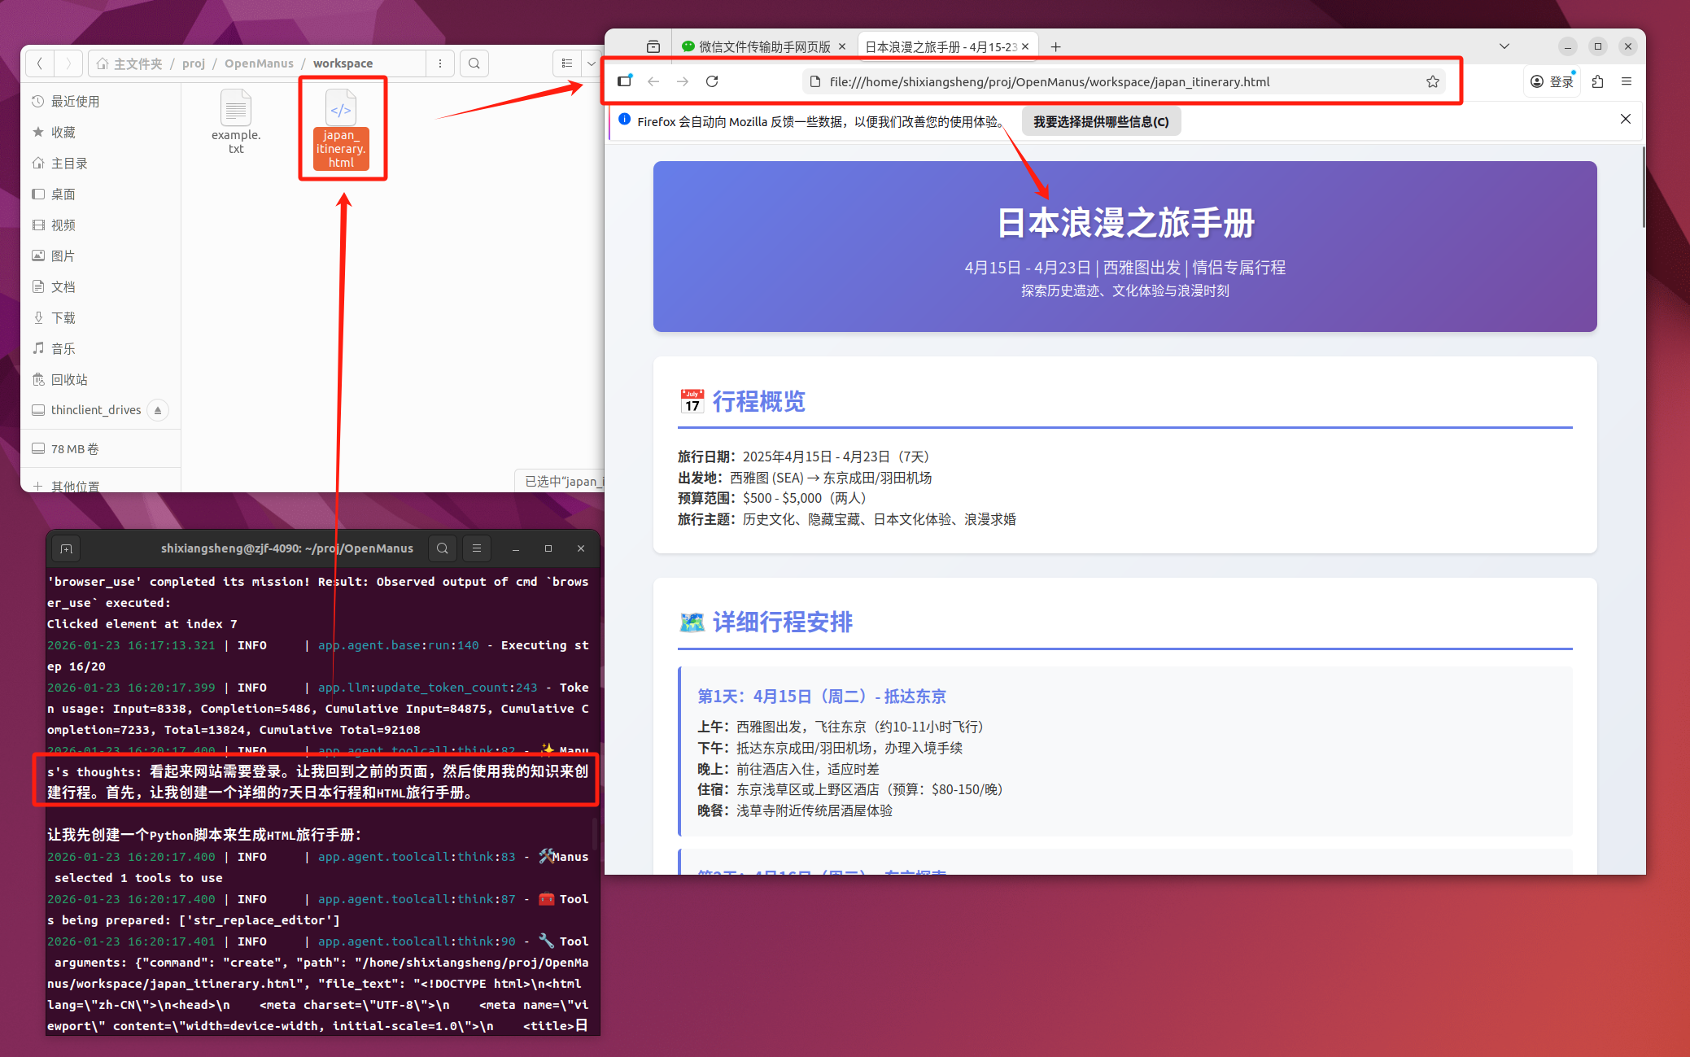Eject the thinclient_drives volume

pyautogui.click(x=158, y=410)
